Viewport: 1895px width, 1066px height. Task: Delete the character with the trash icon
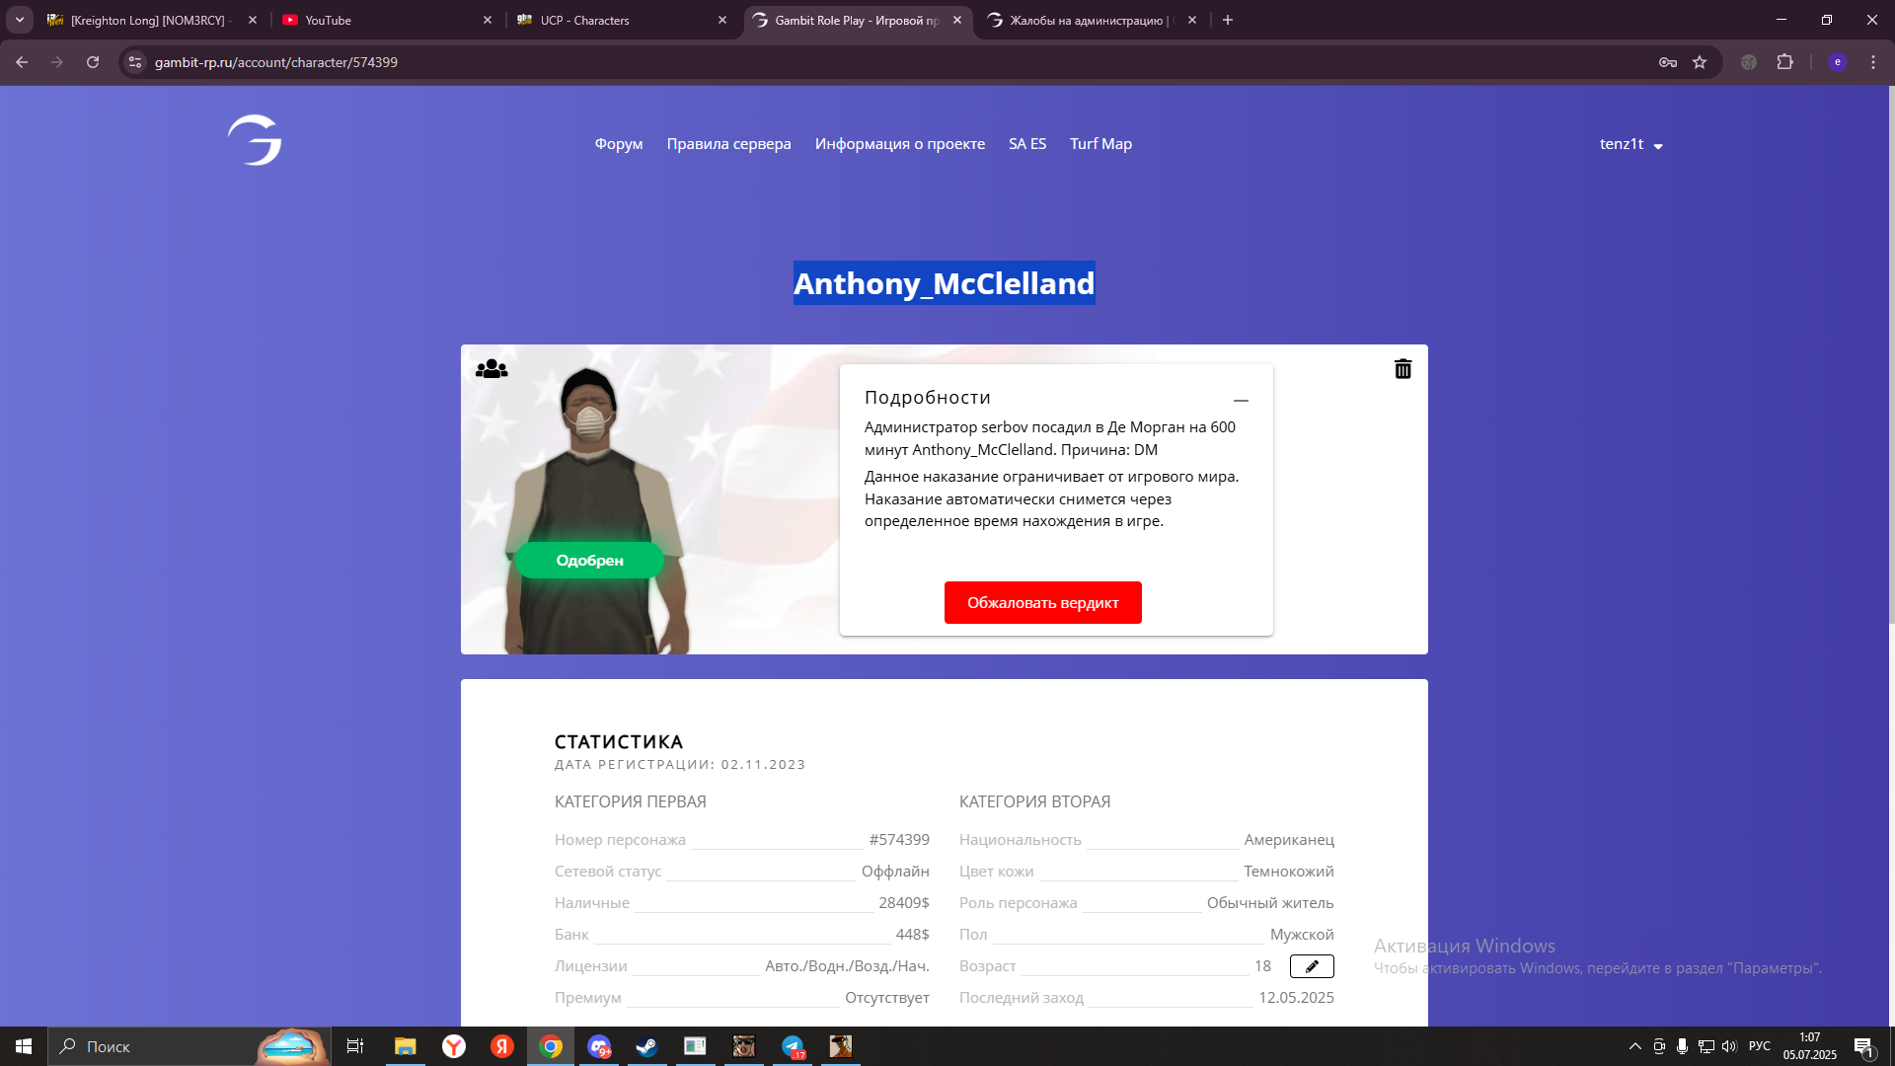tap(1402, 369)
